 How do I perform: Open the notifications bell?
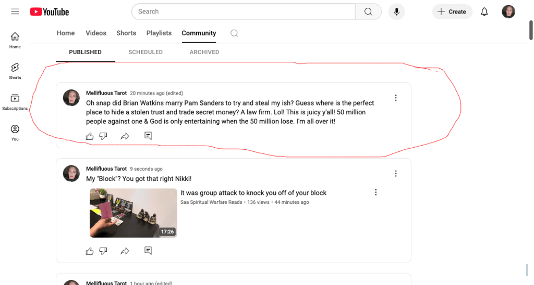point(484,11)
